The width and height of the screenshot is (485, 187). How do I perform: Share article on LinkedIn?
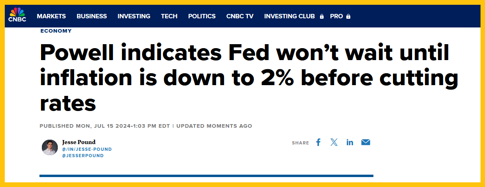(x=350, y=142)
